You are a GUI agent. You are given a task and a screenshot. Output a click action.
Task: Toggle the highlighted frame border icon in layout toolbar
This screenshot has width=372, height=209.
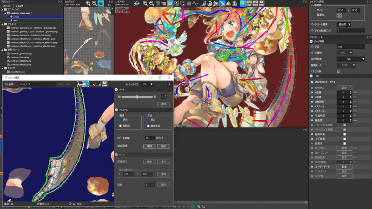170,3
